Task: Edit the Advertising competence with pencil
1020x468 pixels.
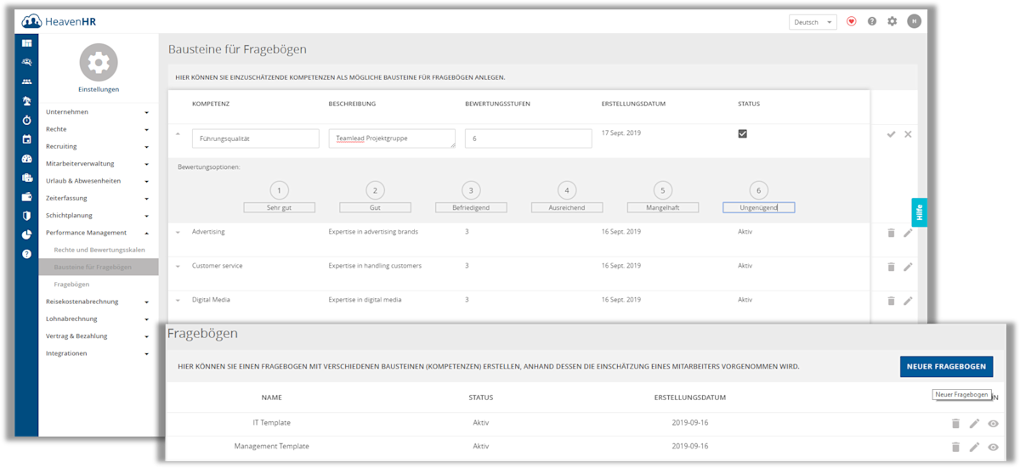Action: [x=908, y=232]
